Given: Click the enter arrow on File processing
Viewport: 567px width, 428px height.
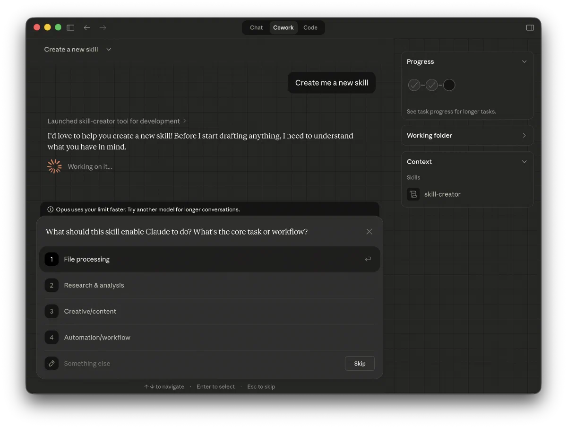Looking at the screenshot, I should point(368,259).
